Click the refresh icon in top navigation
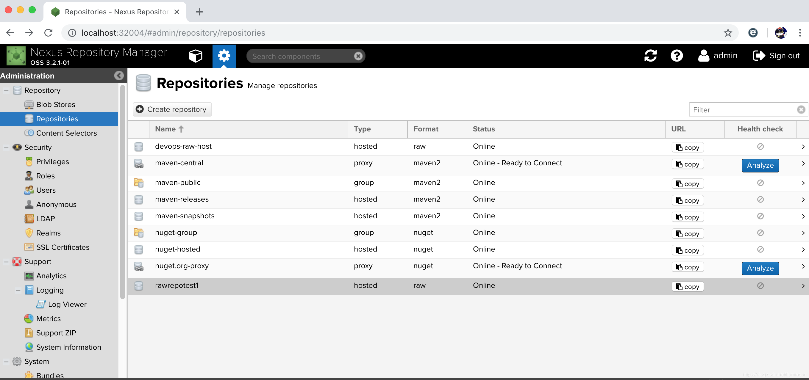Screen dimensions: 809x380 coord(649,56)
